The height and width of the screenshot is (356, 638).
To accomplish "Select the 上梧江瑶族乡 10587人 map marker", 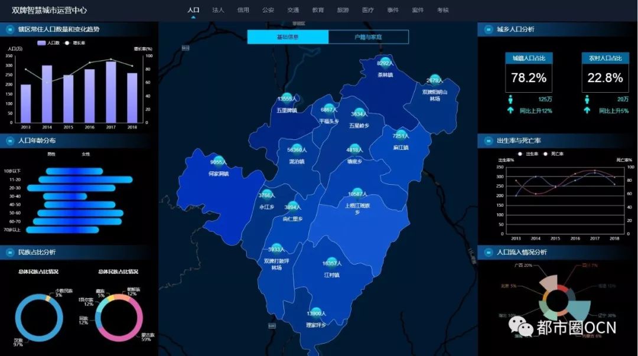I will coord(357,194).
